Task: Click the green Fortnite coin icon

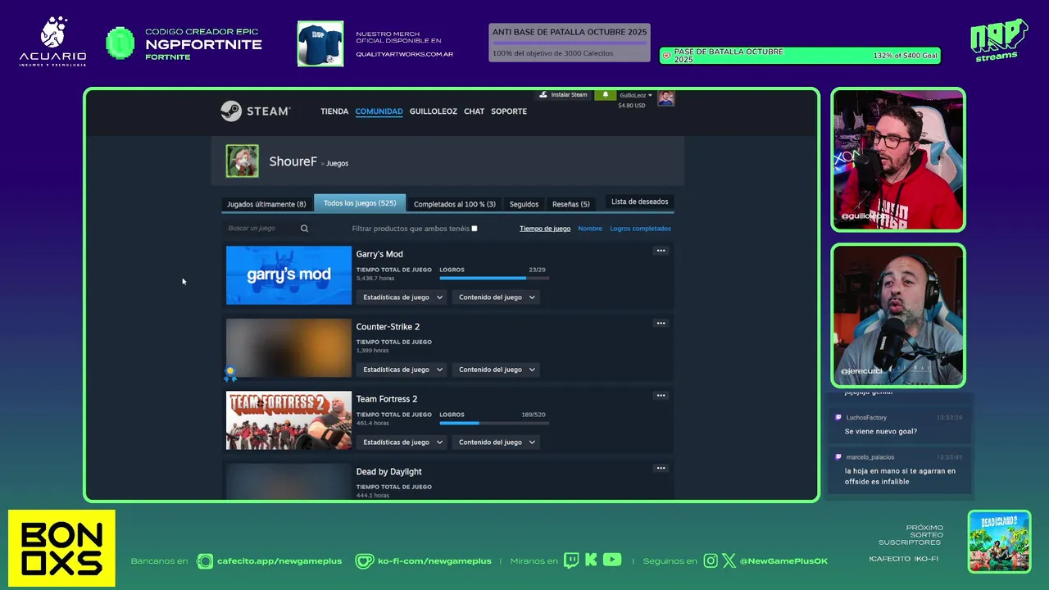Action: coord(120,43)
